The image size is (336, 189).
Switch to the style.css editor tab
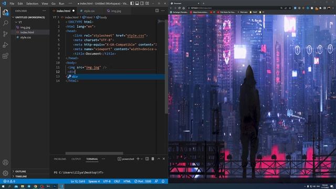89,11
